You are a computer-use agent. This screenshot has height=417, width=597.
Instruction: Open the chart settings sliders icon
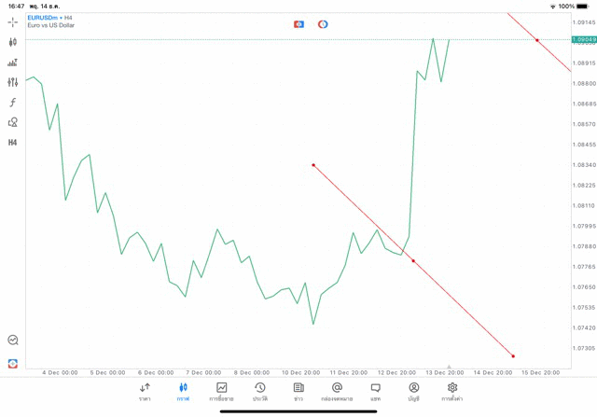click(13, 82)
